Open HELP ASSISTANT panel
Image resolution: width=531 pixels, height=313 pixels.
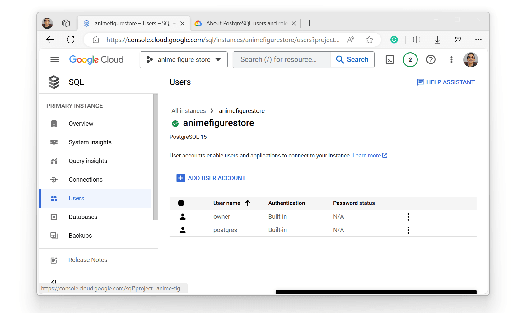pyautogui.click(x=446, y=82)
